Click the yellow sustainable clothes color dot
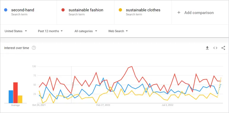The height and width of the screenshot is (113, 229). [x=120, y=10]
